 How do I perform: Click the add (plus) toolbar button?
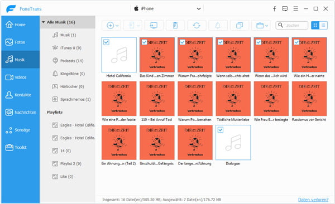(110, 26)
